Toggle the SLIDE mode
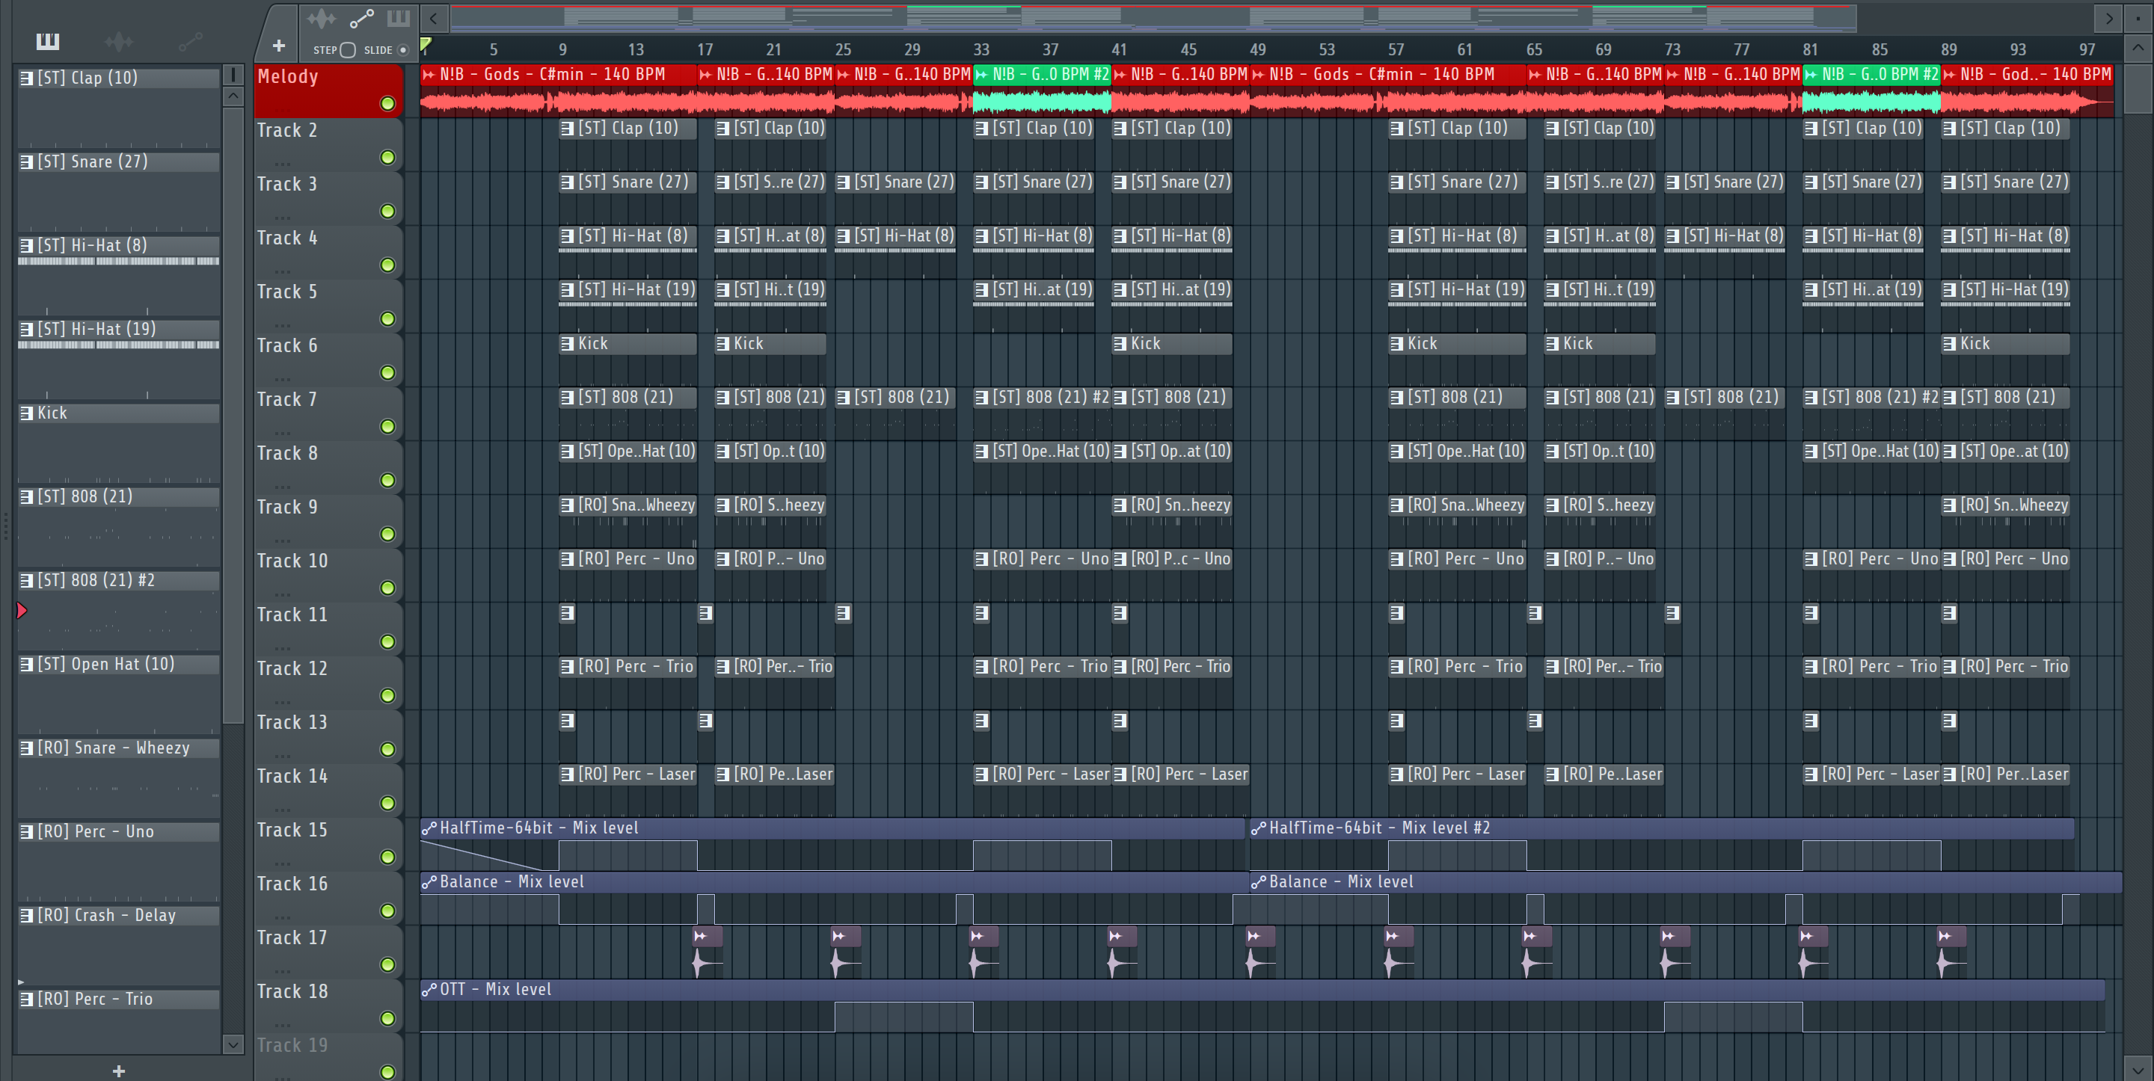 pos(403,50)
